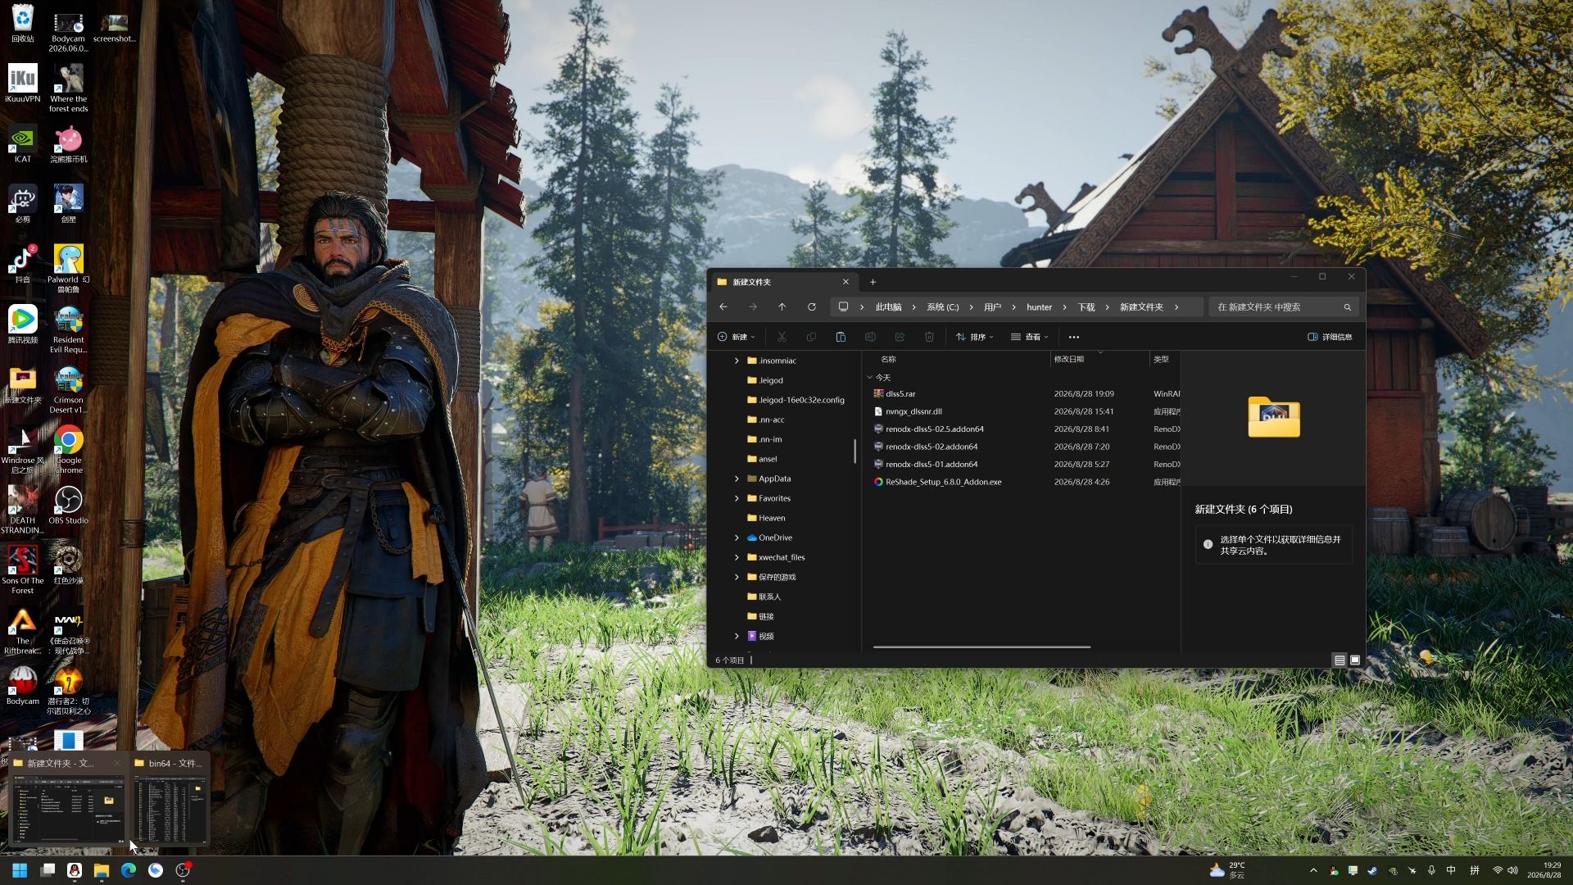
Task: Toggle the 拼 IME mode indicator
Action: (x=1475, y=871)
